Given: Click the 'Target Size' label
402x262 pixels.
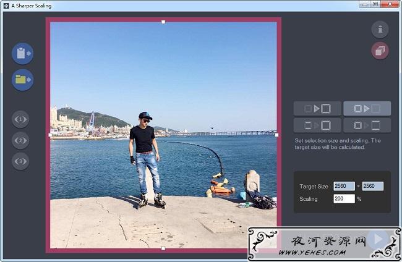Looking at the screenshot, I should tap(314, 187).
